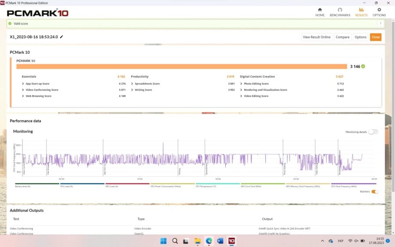Viewport: 395px width, 247px height.
Task: Go to the Home section
Action: [320, 12]
